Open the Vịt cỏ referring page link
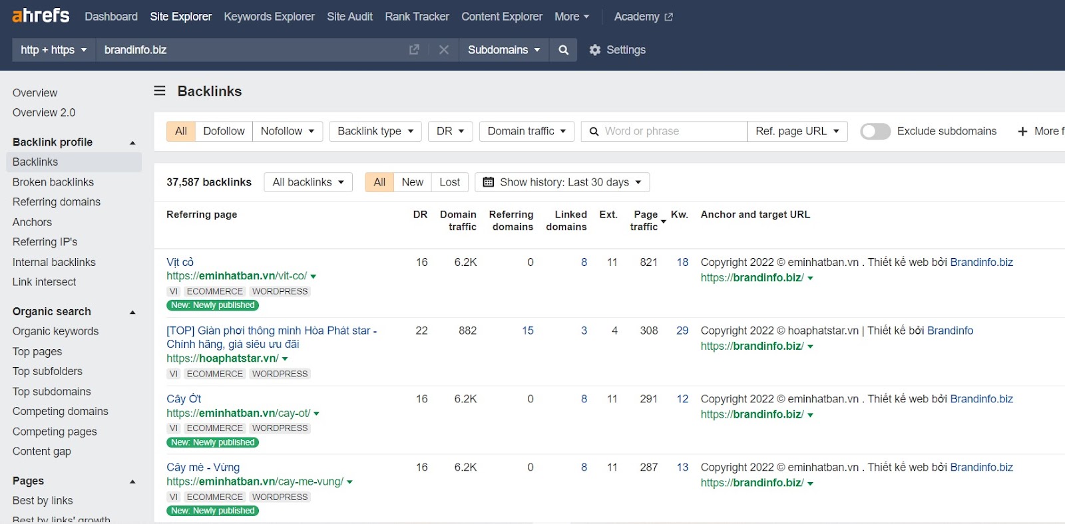This screenshot has height=524, width=1065. click(x=180, y=262)
